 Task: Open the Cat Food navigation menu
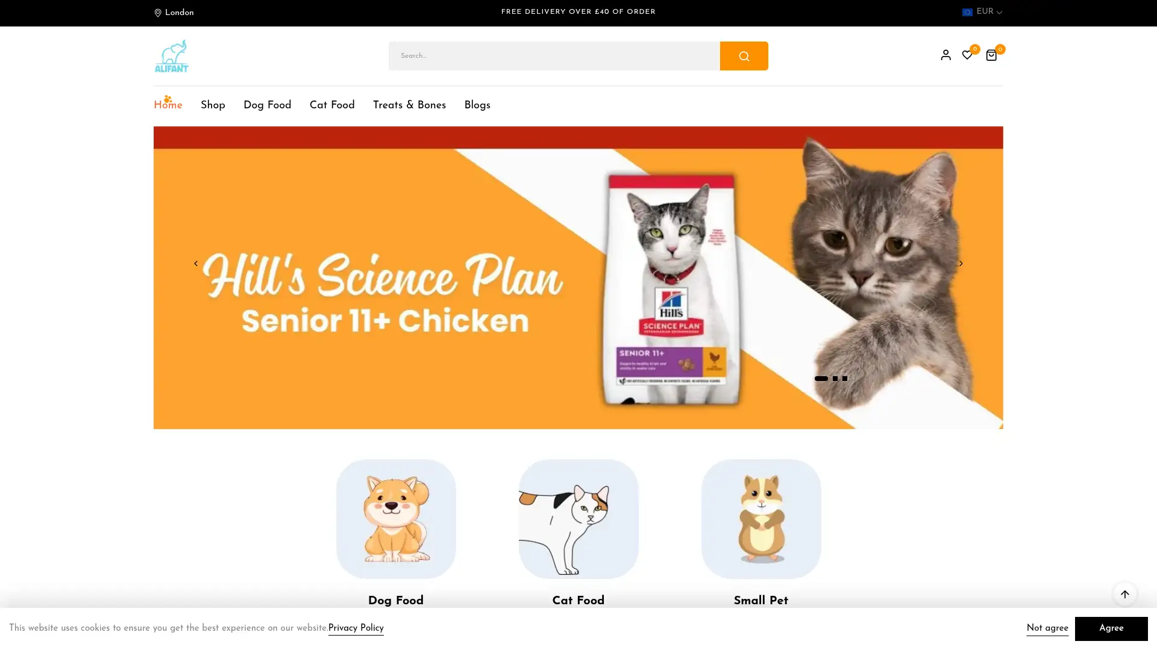pyautogui.click(x=332, y=105)
